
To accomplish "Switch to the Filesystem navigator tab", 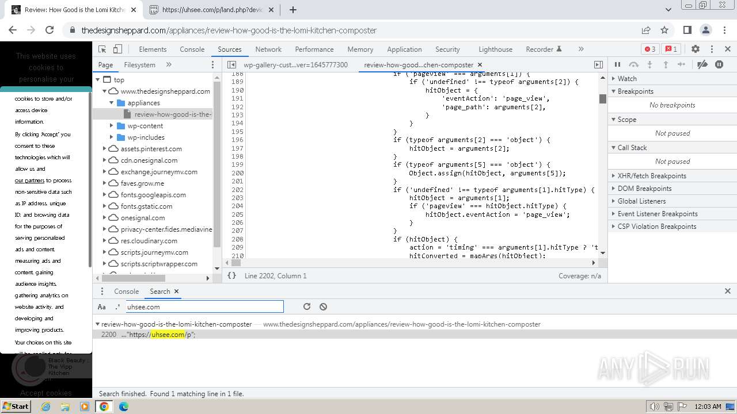I will 140,65.
